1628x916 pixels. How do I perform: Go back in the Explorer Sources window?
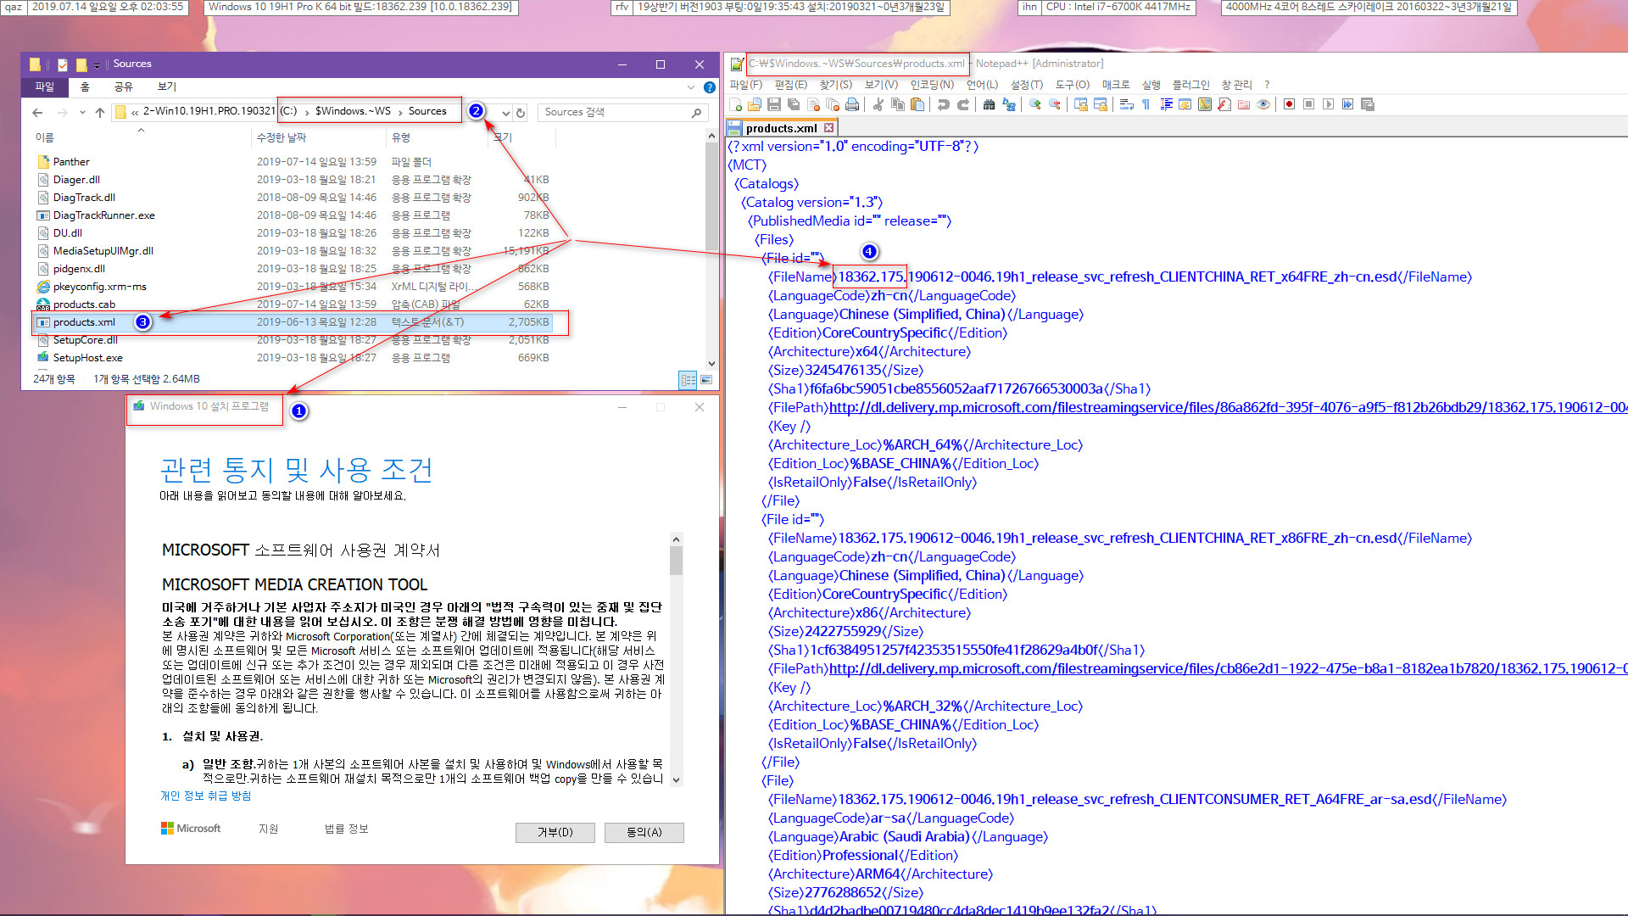(x=37, y=112)
